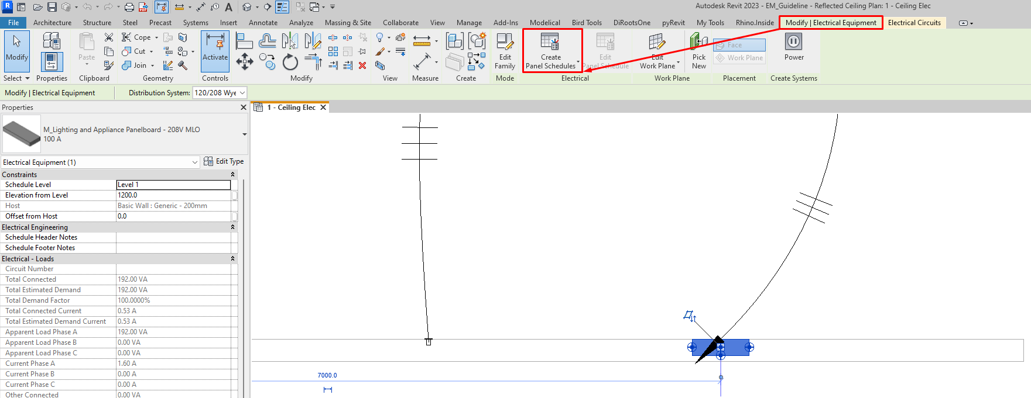Screen dimensions: 1031x398
Task: Click the Measure Between Two References icon
Action: pyautogui.click(x=422, y=62)
